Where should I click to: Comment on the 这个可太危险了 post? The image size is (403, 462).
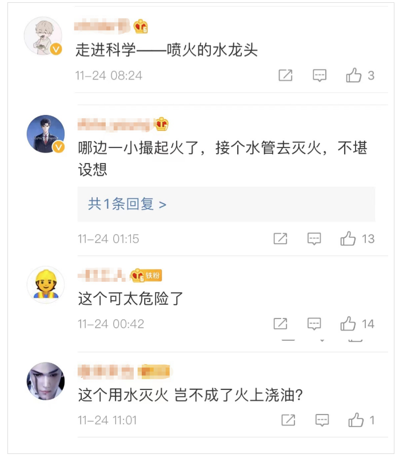coord(314,324)
